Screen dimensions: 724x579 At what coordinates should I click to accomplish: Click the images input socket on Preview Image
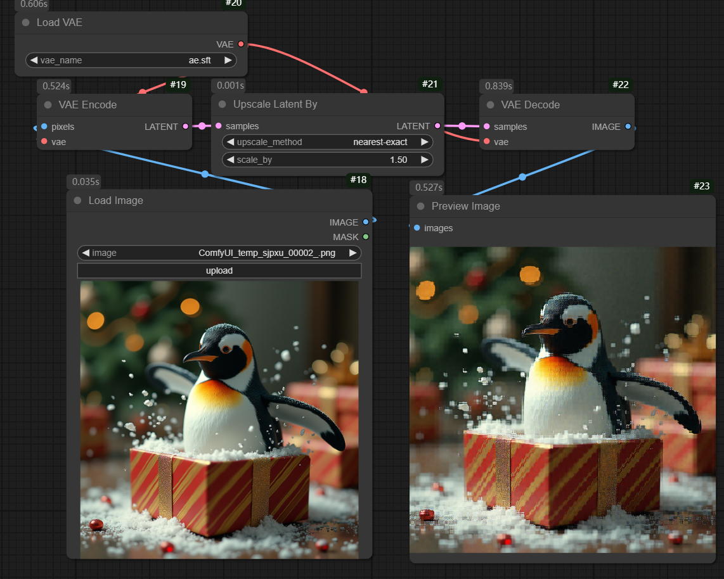pos(417,228)
